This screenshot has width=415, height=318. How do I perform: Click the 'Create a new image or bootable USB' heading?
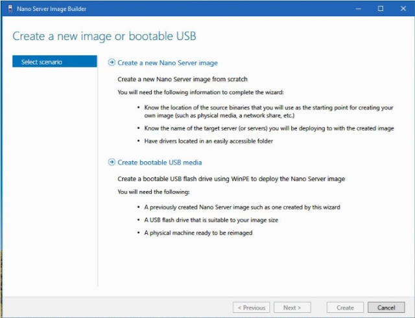click(x=104, y=35)
